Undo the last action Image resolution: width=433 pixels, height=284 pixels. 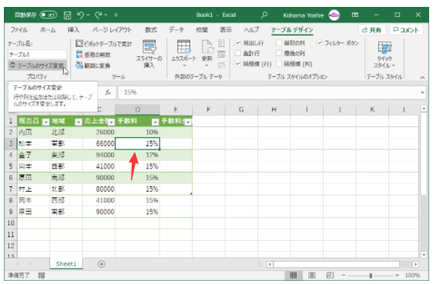[x=81, y=15]
